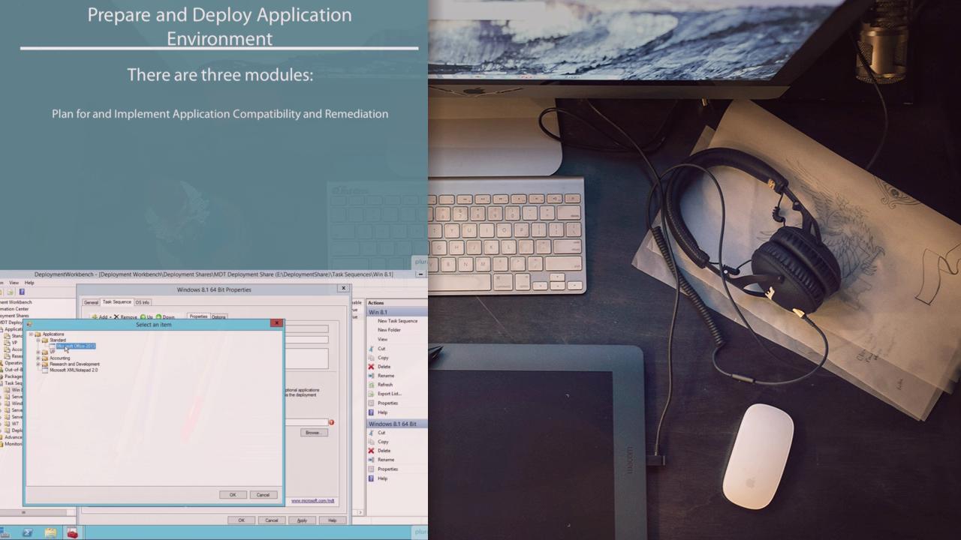The height and width of the screenshot is (540, 961).
Task: Click the Help icon in the workbench toolbar
Action: [x=22, y=292]
